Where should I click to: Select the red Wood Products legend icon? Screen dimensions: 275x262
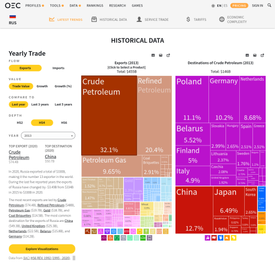click(x=127, y=231)
